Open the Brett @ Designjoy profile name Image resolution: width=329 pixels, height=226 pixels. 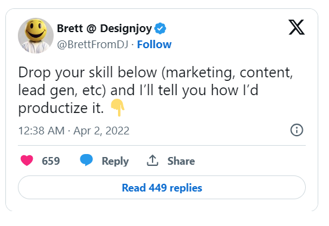[x=104, y=29]
